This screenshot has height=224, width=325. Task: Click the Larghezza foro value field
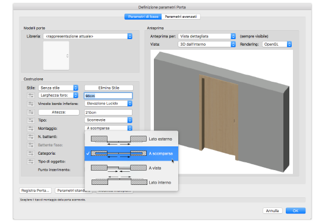(x=108, y=96)
